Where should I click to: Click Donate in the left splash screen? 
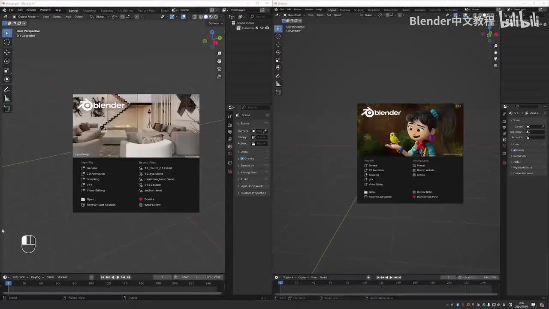(x=149, y=199)
